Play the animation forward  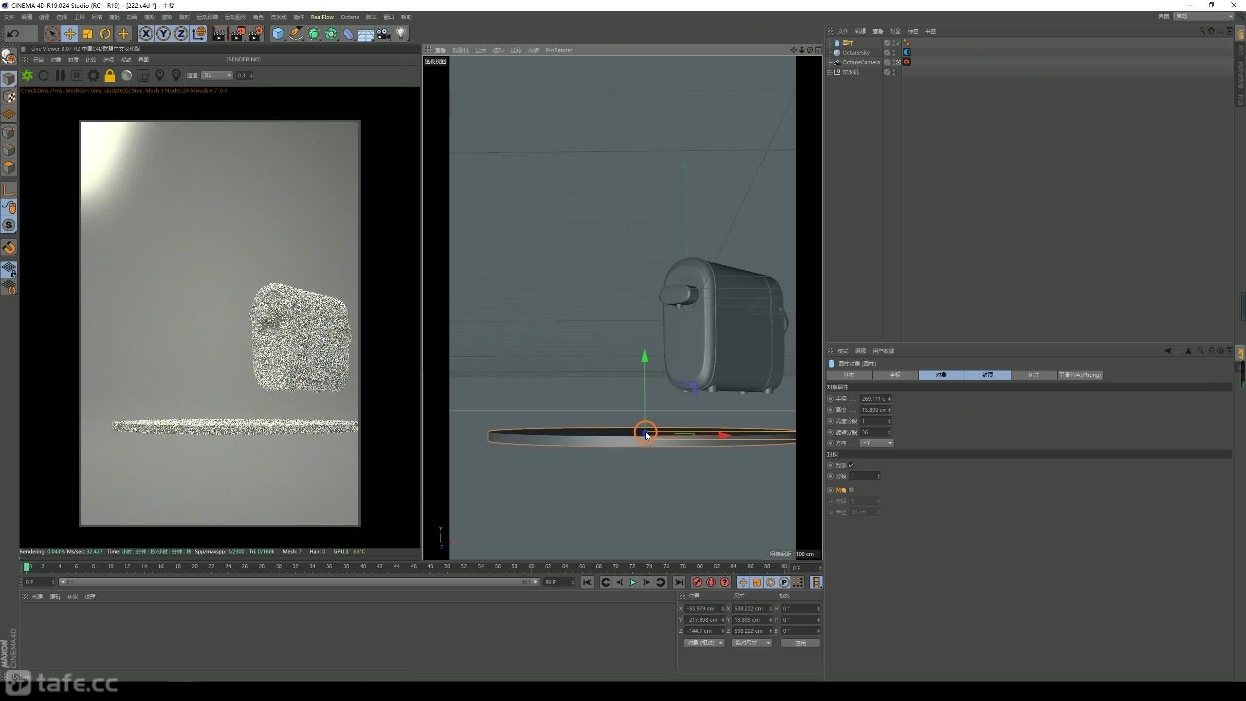[633, 582]
